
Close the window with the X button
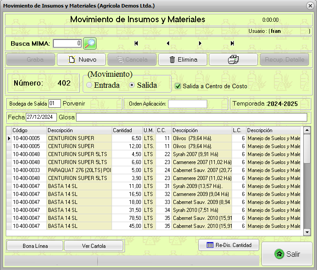(310, 6)
